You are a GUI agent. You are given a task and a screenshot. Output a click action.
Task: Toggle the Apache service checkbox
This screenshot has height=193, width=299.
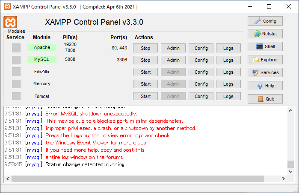coord(16,48)
